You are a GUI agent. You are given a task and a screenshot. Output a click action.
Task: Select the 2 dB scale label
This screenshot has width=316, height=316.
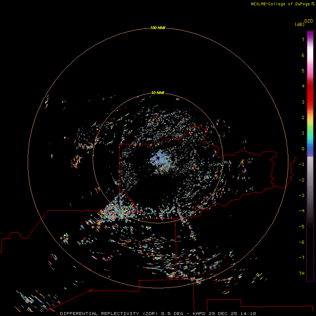(303, 118)
